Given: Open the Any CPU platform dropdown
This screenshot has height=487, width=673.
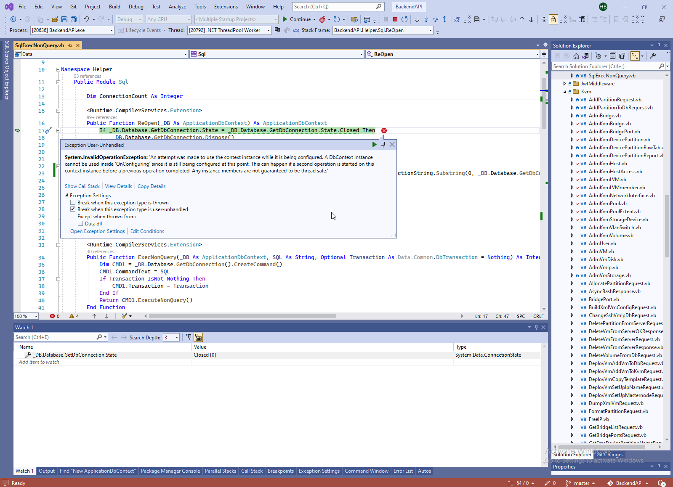Looking at the screenshot, I should (169, 19).
